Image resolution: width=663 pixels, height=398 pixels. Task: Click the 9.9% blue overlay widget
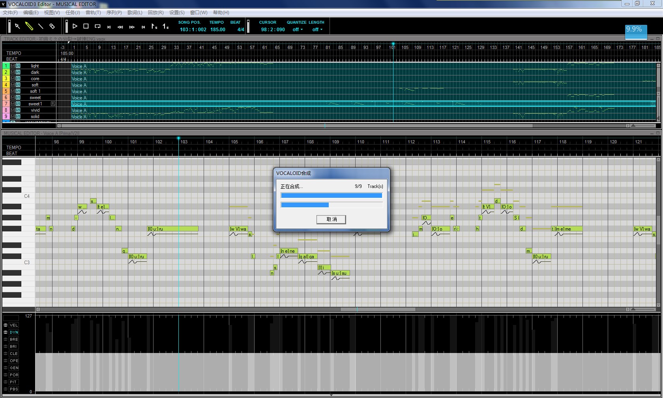click(x=636, y=32)
